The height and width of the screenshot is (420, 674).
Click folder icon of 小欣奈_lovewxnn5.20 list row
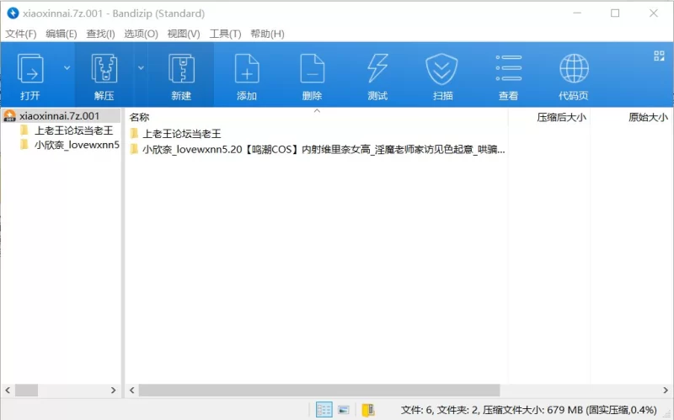134,149
